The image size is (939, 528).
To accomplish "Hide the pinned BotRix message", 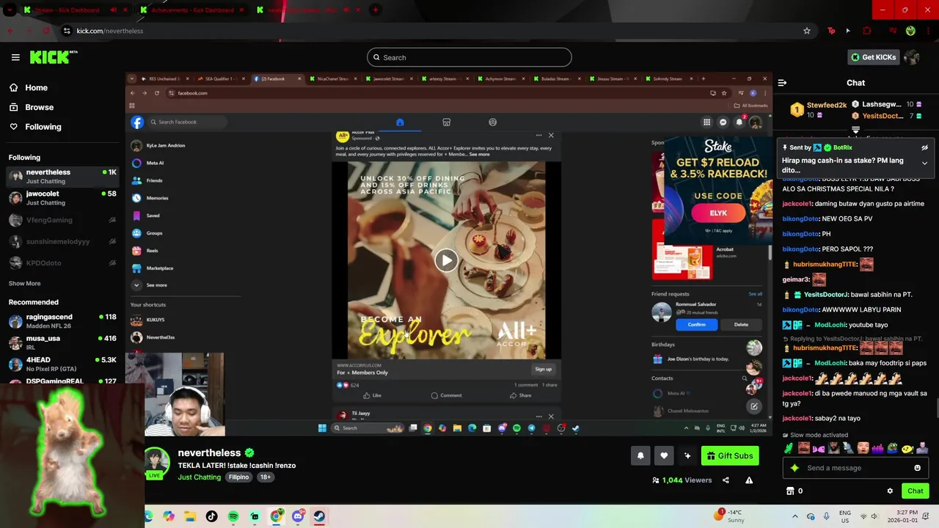I will 925,147.
